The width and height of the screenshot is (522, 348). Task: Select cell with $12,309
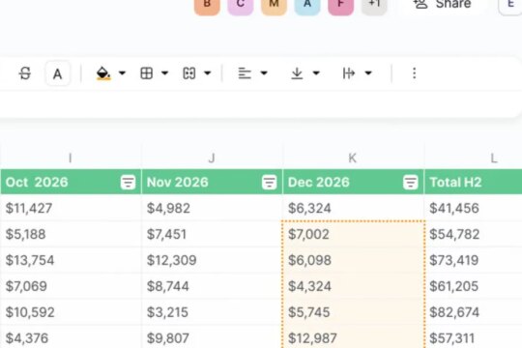pos(212,260)
